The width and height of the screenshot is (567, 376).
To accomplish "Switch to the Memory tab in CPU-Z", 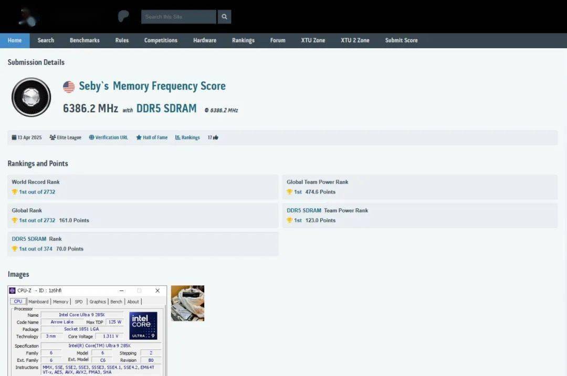I will [60, 302].
